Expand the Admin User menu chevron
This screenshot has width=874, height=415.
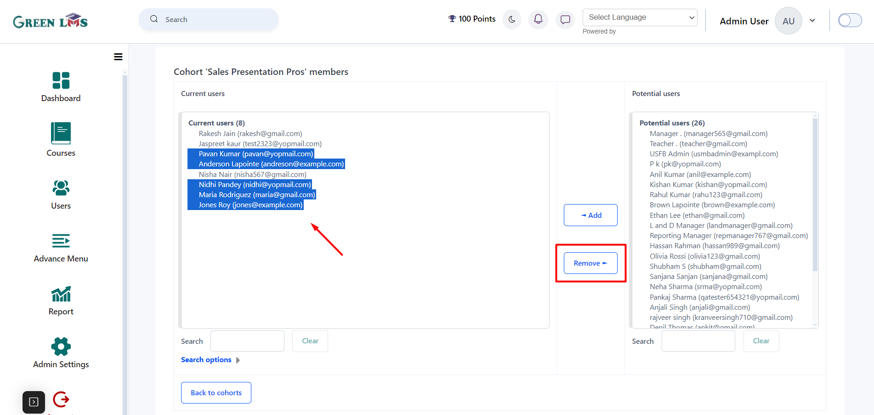click(812, 21)
